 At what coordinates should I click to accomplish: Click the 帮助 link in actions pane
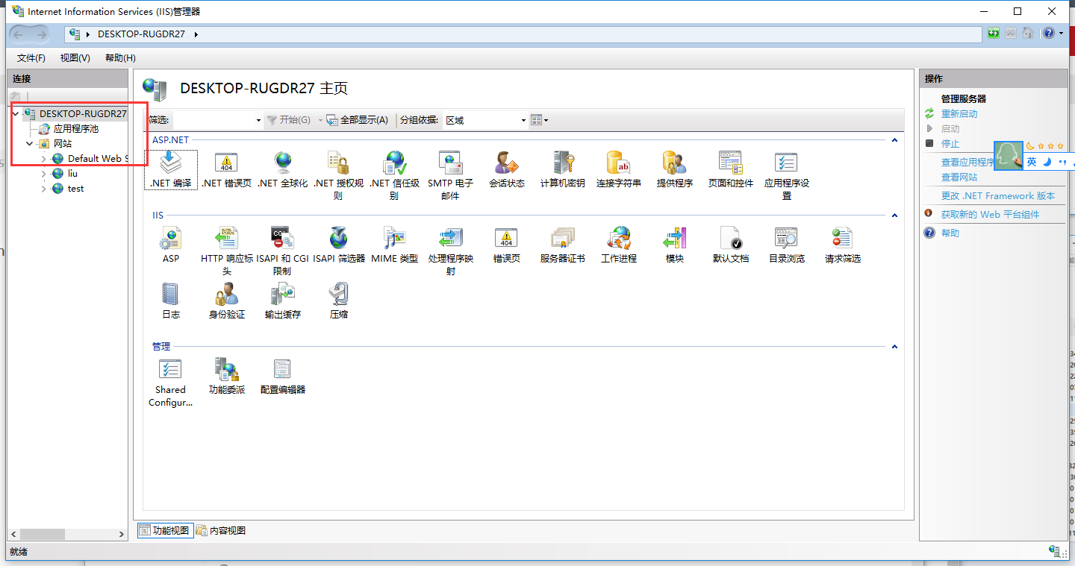[x=950, y=233]
